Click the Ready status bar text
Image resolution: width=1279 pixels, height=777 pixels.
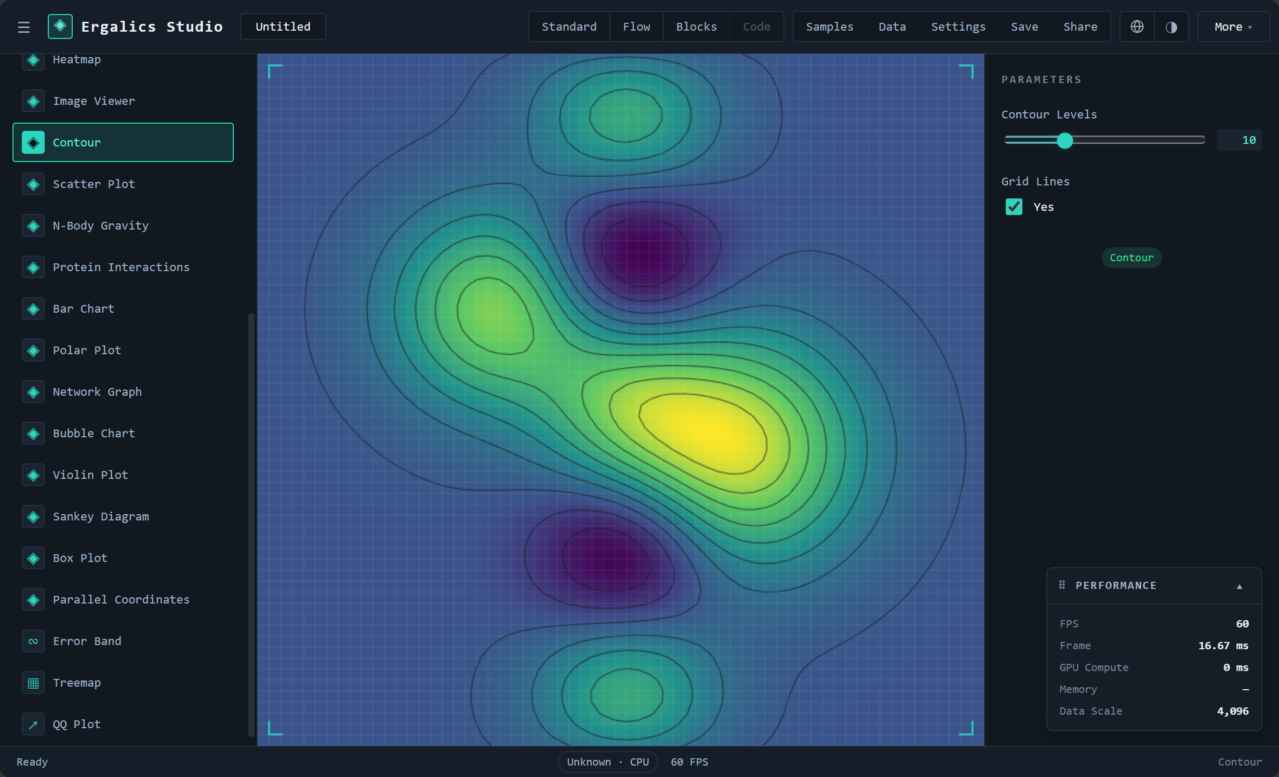click(32, 762)
